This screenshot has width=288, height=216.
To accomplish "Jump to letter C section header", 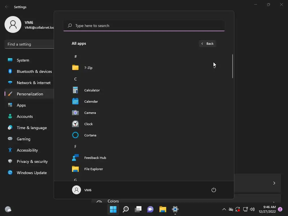I will click(x=75, y=79).
